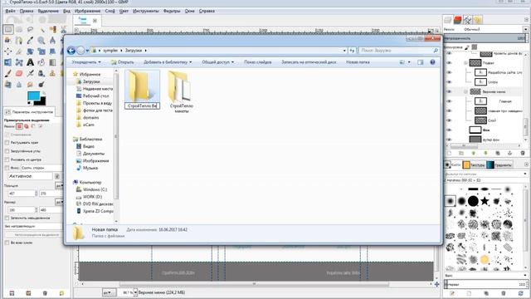531x299 pixels.
Task: Open the Упорядочить dropdown in Explorer
Action: tap(86, 62)
